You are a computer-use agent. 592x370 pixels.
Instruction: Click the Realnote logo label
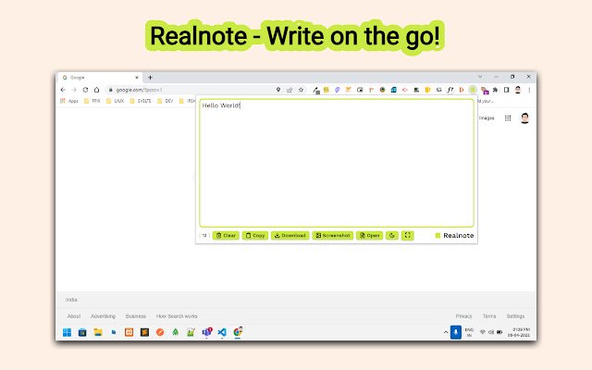click(x=454, y=236)
